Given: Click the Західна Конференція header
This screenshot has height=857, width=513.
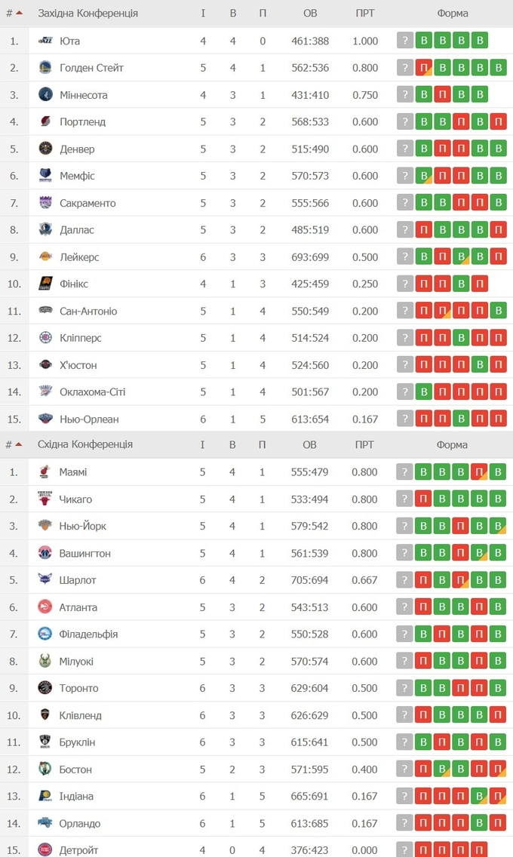Looking at the screenshot, I should (88, 14).
